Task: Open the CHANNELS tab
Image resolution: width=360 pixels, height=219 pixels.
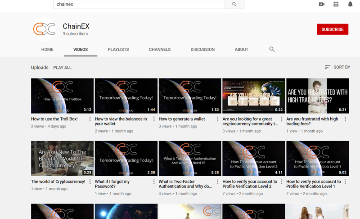Action: click(160, 50)
